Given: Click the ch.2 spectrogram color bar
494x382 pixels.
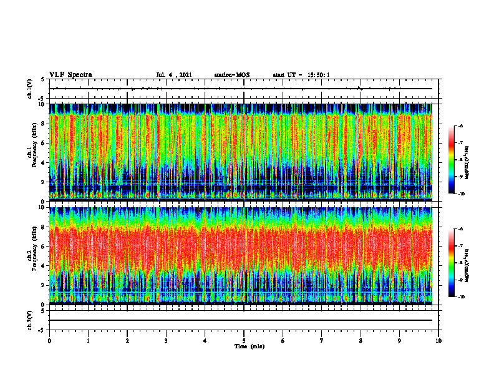Looking at the screenshot, I should coord(451,263).
